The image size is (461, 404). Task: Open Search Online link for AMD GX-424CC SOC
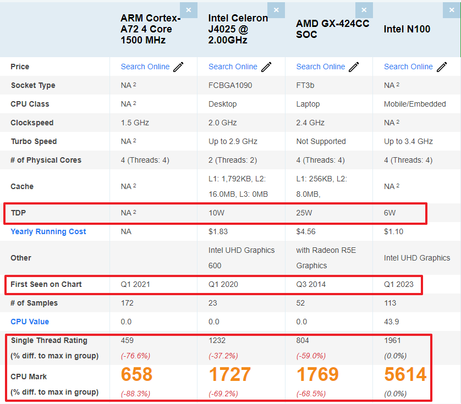pos(321,67)
